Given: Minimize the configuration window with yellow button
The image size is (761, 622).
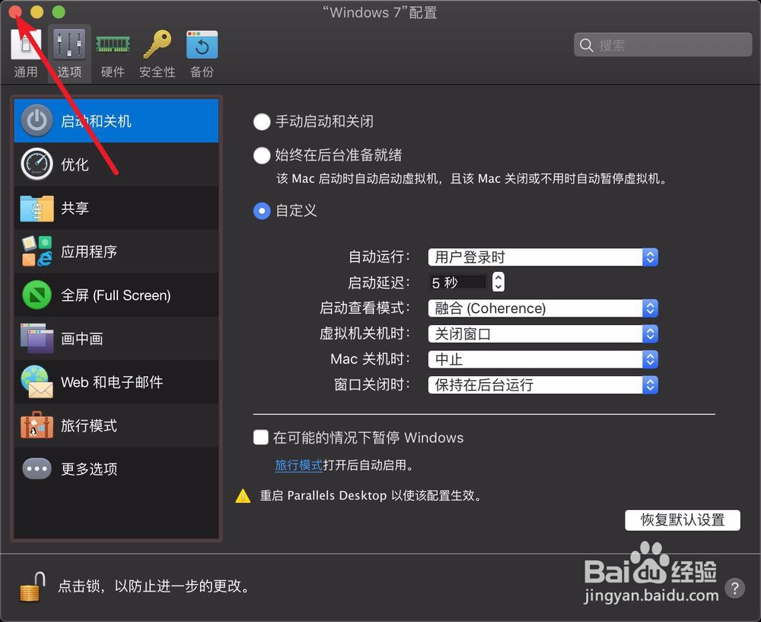Looking at the screenshot, I should [x=37, y=11].
